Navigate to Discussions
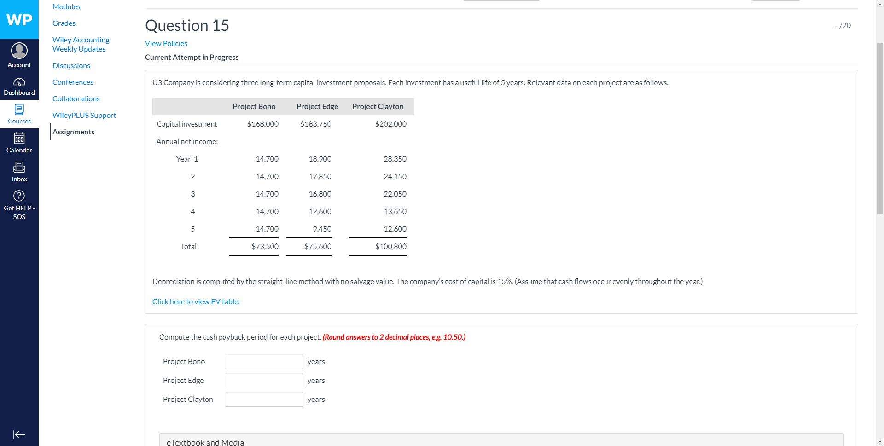Screen dimensions: 884x446 [x=71, y=65]
